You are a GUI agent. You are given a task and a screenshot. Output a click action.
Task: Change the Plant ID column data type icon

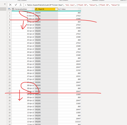(36, 9)
